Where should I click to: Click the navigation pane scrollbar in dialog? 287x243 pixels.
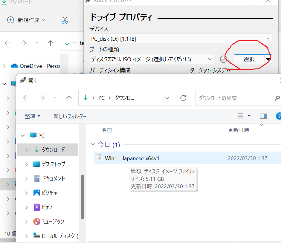(x=83, y=197)
